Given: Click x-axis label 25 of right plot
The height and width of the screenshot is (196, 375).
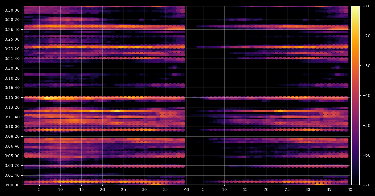Looking at the screenshot, I should pyautogui.click(x=287, y=189).
